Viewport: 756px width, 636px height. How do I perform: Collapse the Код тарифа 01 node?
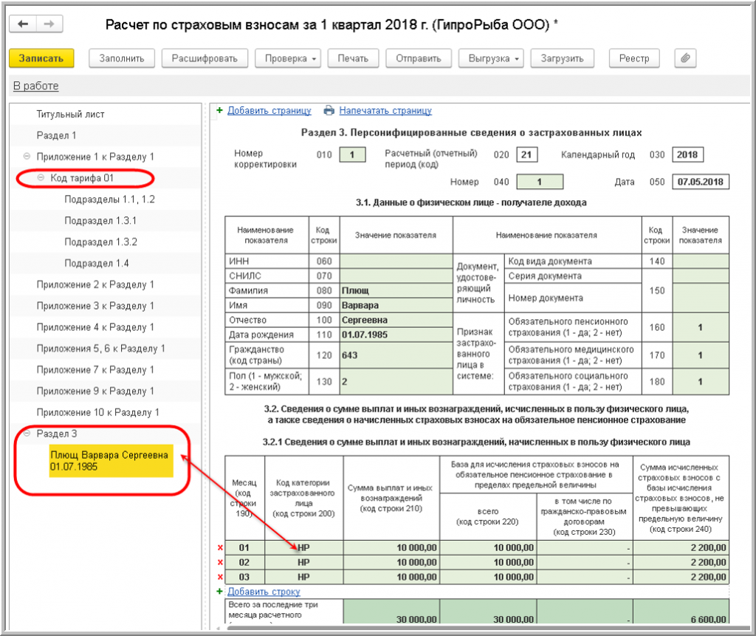click(x=41, y=177)
